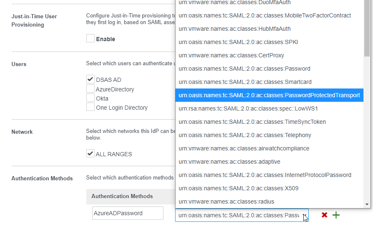Image resolution: width=373 pixels, height=226 pixels.
Task: Select the TimeSyncToken class option
Action: (252, 122)
